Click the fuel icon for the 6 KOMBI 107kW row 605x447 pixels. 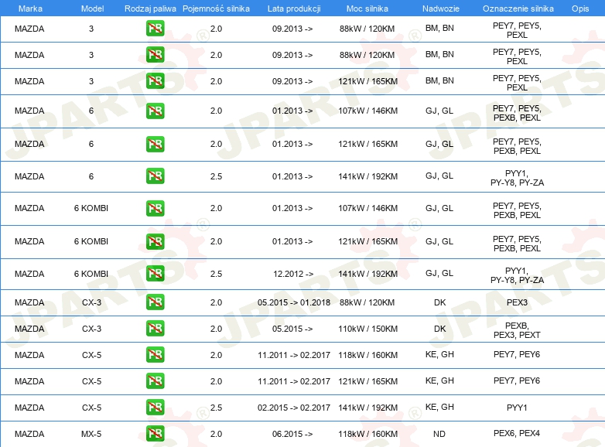(x=155, y=209)
